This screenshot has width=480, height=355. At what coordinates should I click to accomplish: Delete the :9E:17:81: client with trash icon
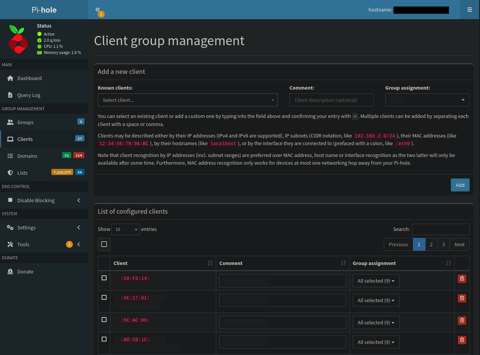pyautogui.click(x=462, y=298)
